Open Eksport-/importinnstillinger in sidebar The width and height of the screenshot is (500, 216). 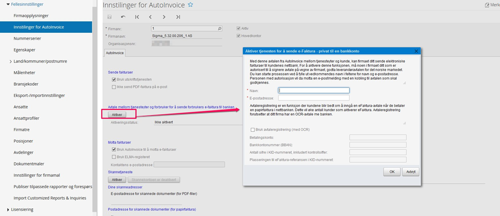(39, 95)
